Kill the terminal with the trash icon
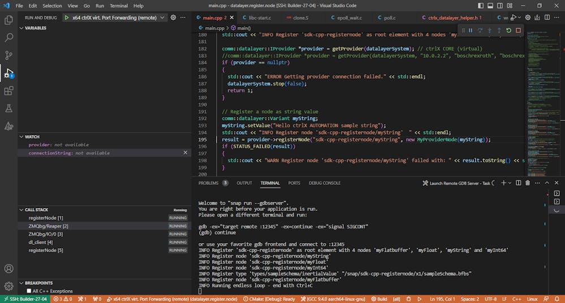This screenshot has width=565, height=303. [528, 183]
